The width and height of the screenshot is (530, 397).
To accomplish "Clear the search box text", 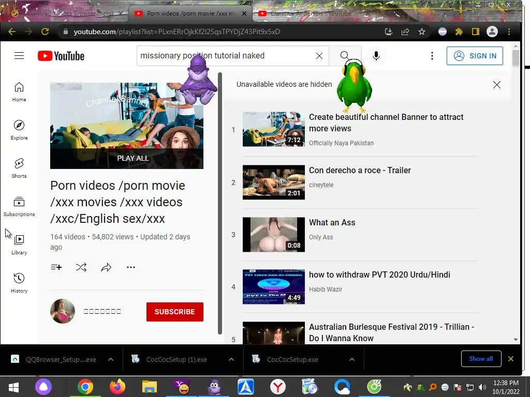I will [319, 56].
